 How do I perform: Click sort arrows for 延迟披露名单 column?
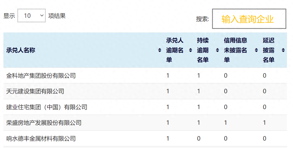pos(283,50)
